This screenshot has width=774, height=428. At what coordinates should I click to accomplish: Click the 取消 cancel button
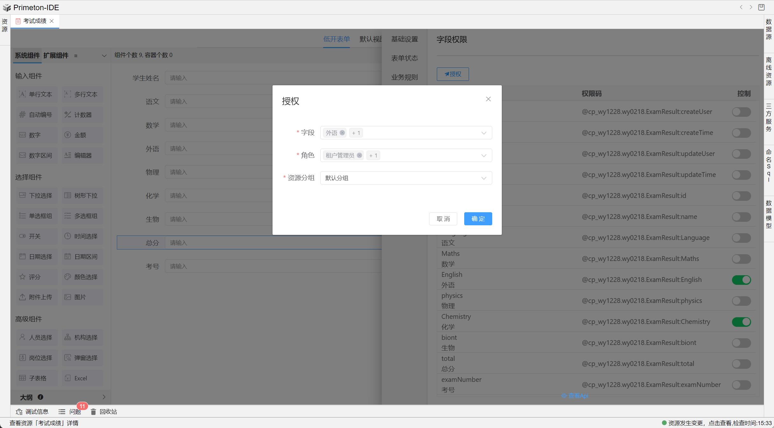(443, 219)
